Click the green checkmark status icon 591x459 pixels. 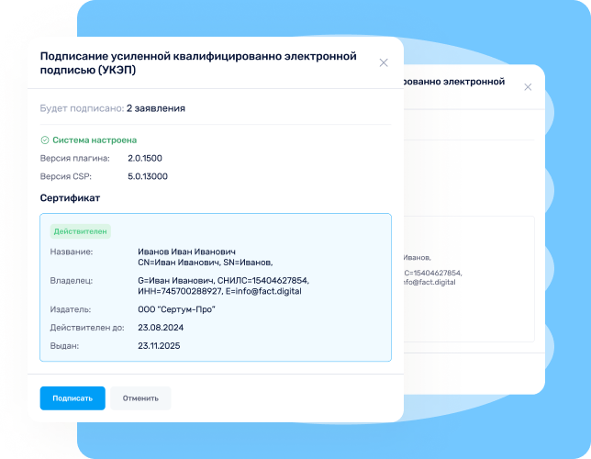point(45,140)
